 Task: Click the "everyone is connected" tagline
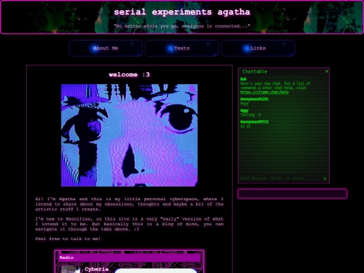point(182,26)
